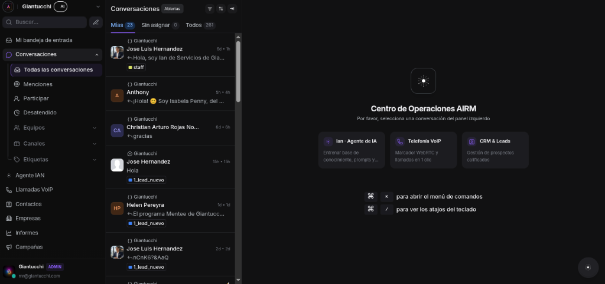Click the filter conversations icon
This screenshot has width=605, height=284.
(210, 8)
